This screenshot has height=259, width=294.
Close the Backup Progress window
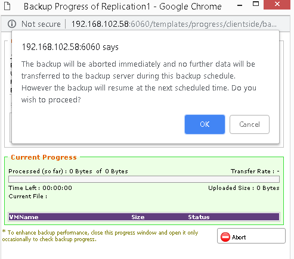point(277,4)
